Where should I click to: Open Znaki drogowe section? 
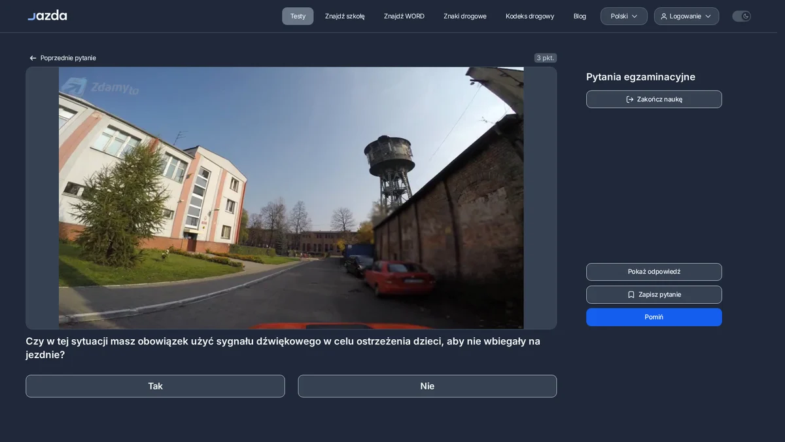click(465, 16)
